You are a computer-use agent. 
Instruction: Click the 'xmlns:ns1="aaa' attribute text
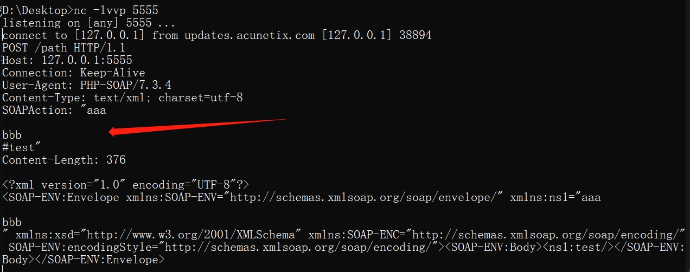pos(555,197)
